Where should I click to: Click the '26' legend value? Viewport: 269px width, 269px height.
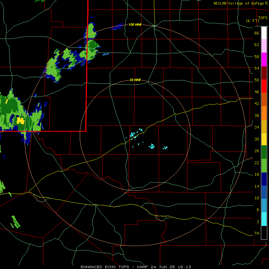(257, 151)
